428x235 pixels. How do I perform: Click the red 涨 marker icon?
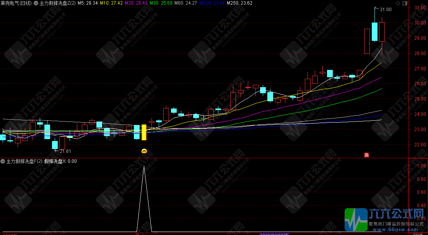(x=366, y=155)
